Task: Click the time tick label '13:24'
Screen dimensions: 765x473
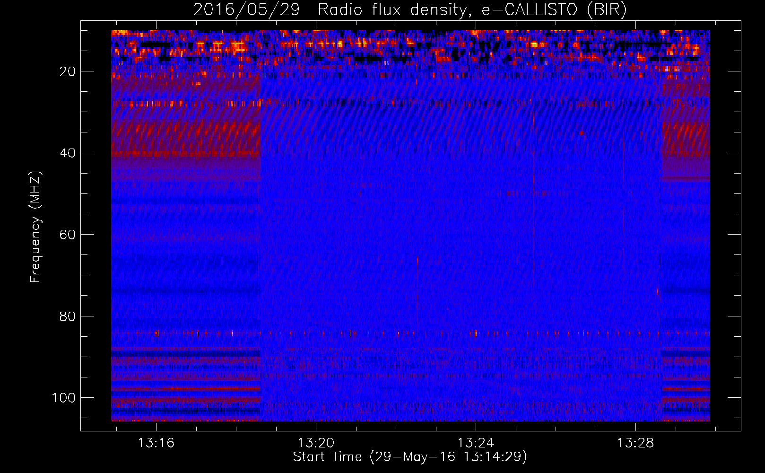Action: tap(476, 443)
